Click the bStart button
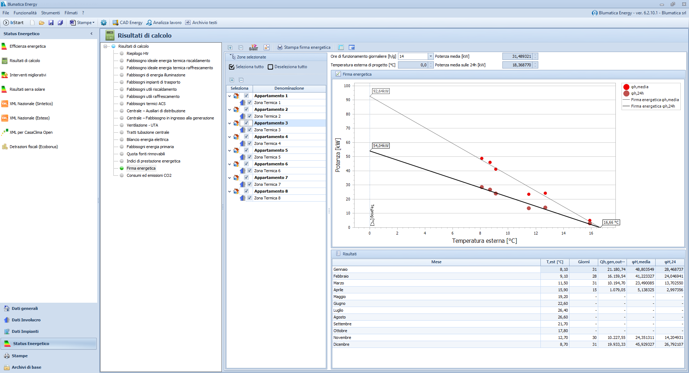This screenshot has width=689, height=373. click(x=14, y=23)
